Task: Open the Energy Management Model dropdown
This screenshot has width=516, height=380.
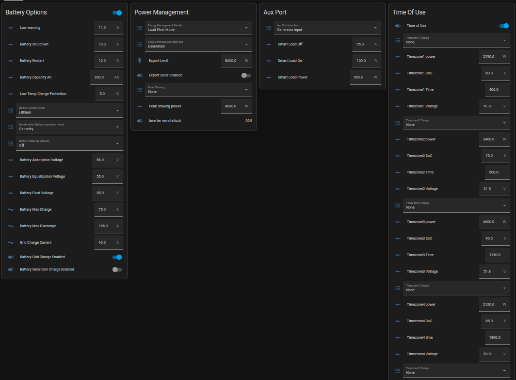Action: pyautogui.click(x=199, y=28)
